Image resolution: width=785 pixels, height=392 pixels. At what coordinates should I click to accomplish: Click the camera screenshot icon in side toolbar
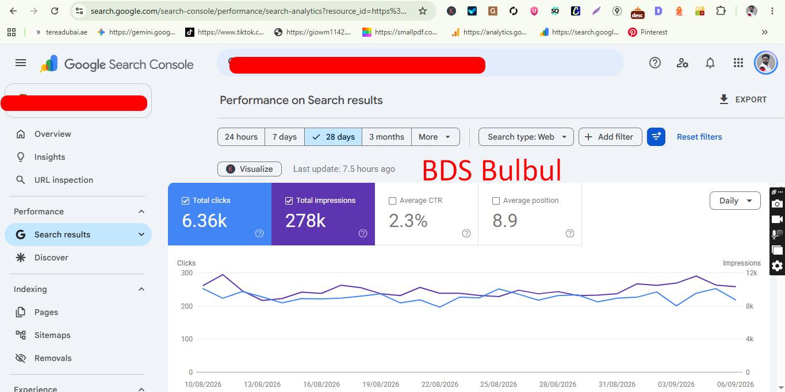[x=777, y=203]
